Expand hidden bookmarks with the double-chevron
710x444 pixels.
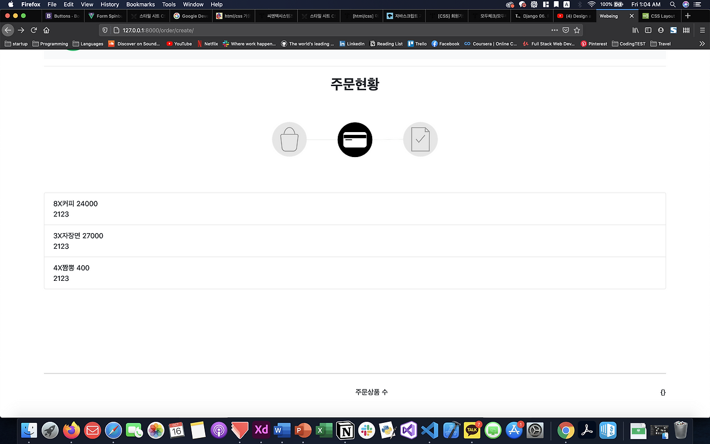coord(702,43)
